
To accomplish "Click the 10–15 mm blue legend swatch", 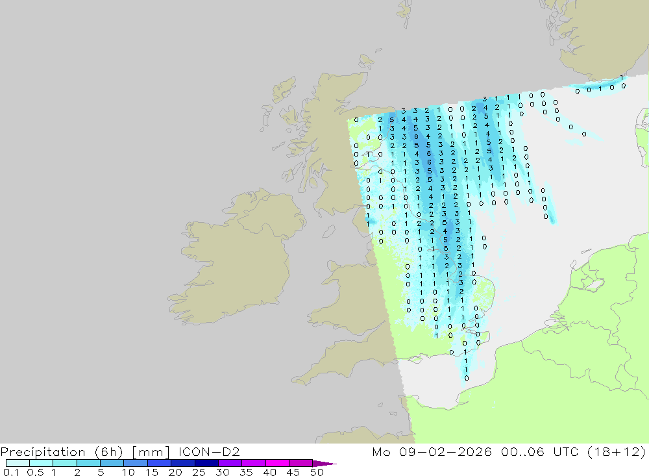I will pyautogui.click(x=136, y=463).
